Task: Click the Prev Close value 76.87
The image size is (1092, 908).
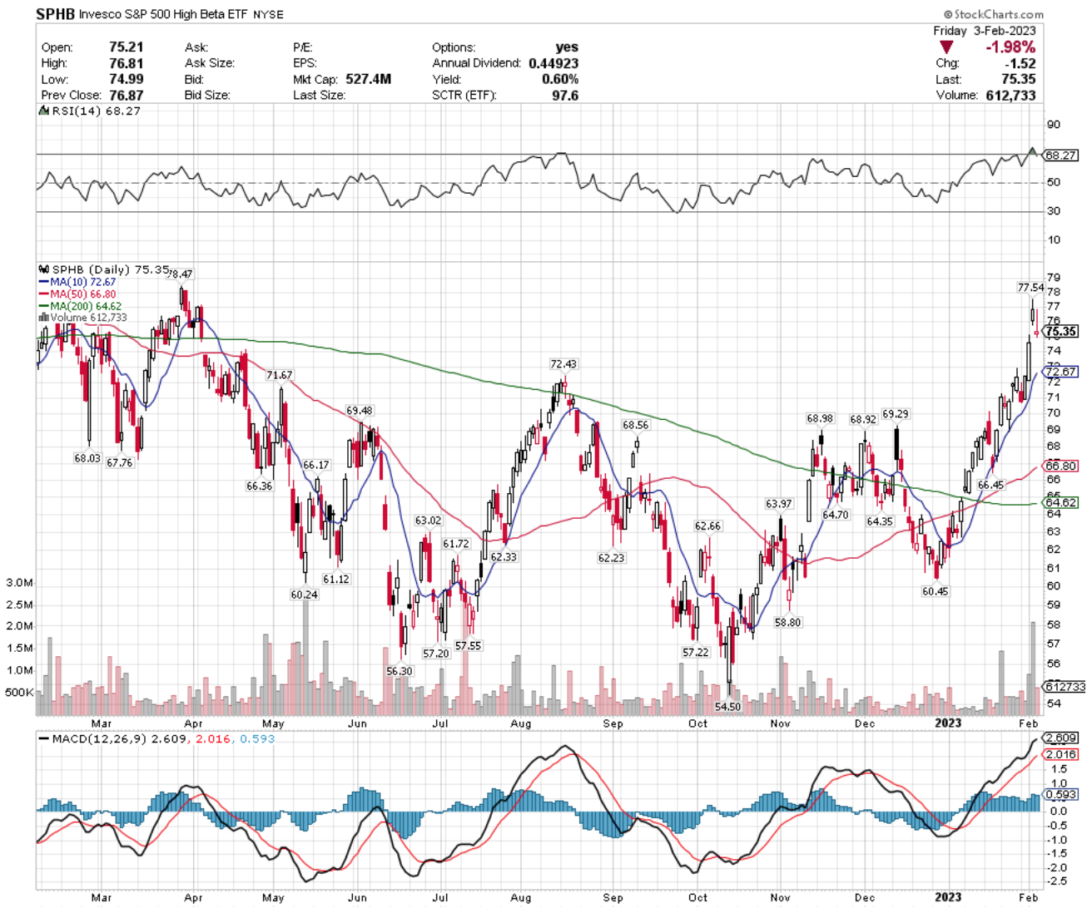Action: click(x=127, y=95)
